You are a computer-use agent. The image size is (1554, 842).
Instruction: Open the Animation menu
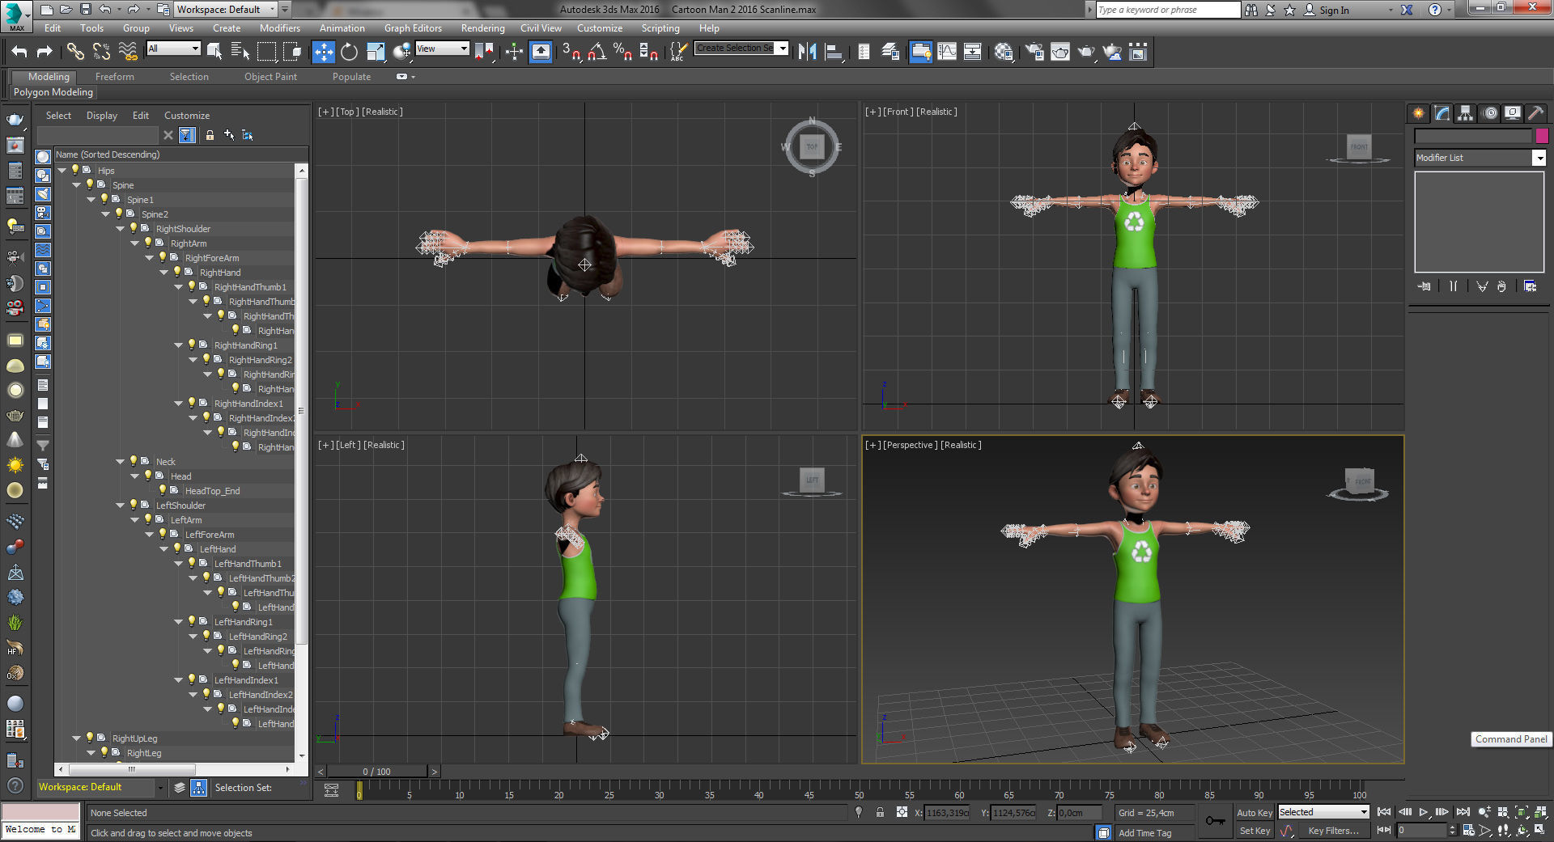coord(342,28)
